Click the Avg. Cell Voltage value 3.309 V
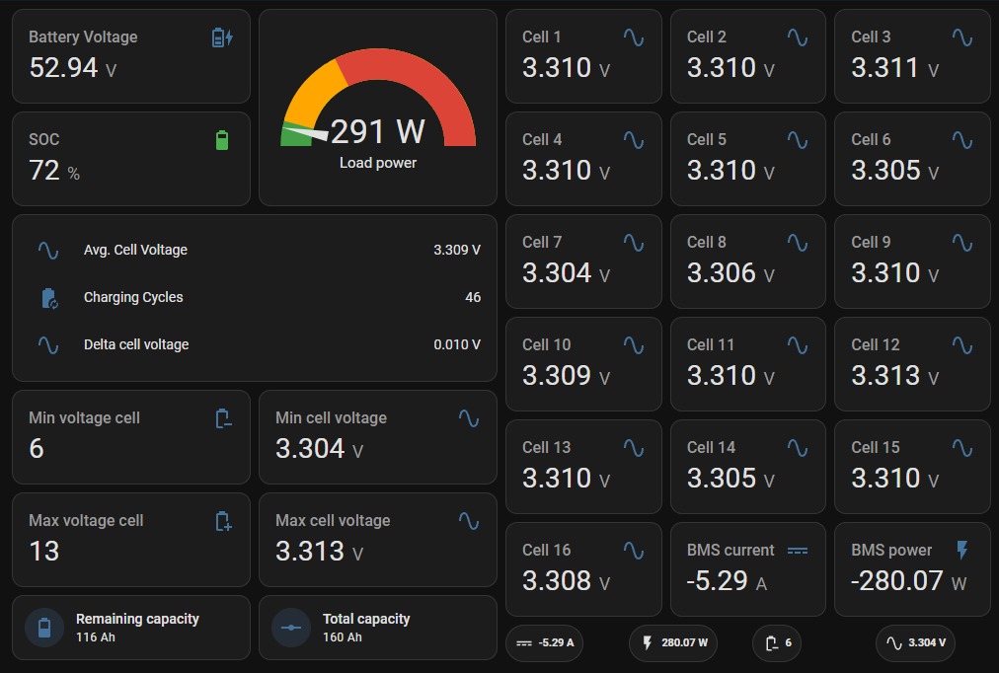999x673 pixels. click(457, 251)
